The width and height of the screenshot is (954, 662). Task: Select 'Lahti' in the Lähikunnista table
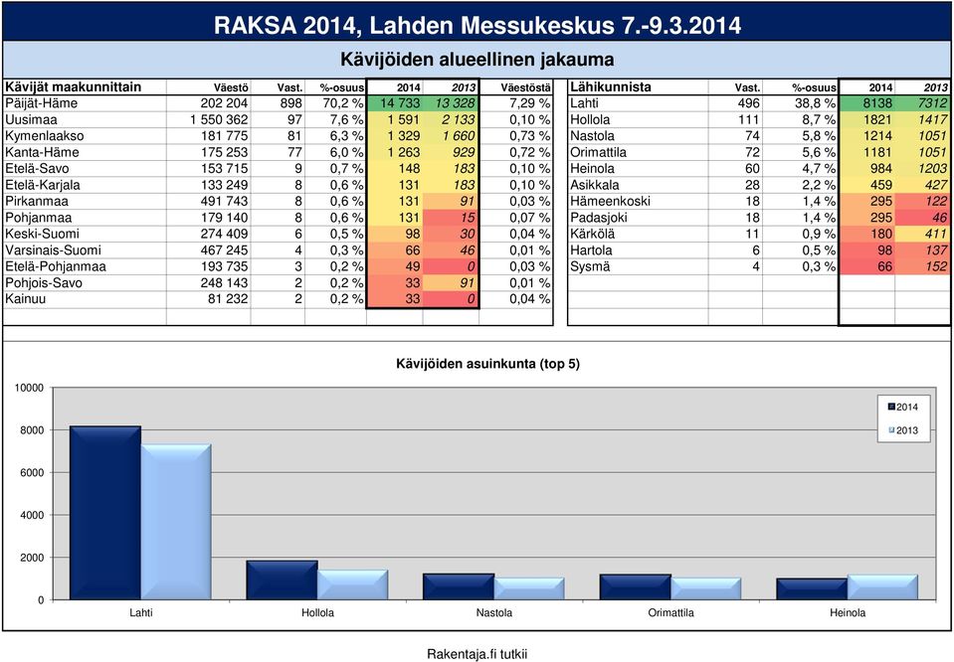[x=584, y=103]
